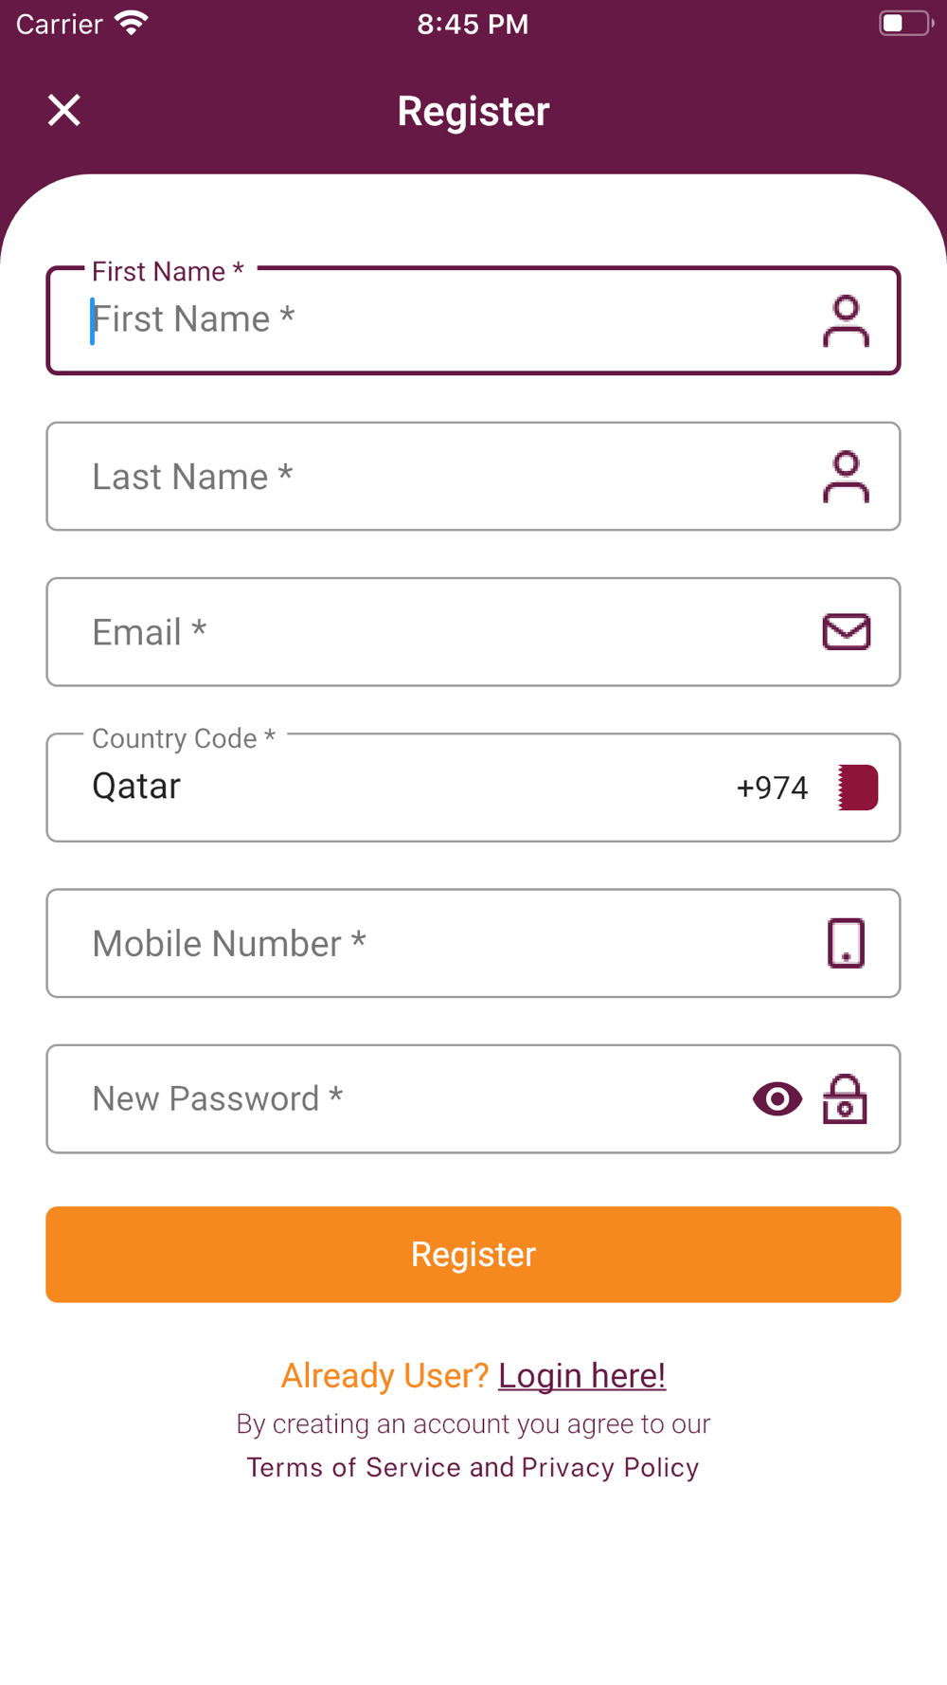Submit the form with orange Register button
The width and height of the screenshot is (947, 1685).
pyautogui.click(x=473, y=1255)
